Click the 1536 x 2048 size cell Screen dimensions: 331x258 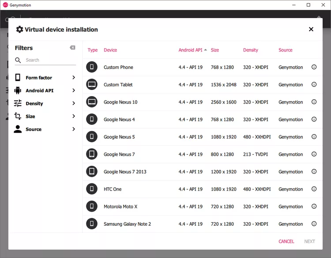[x=223, y=85]
